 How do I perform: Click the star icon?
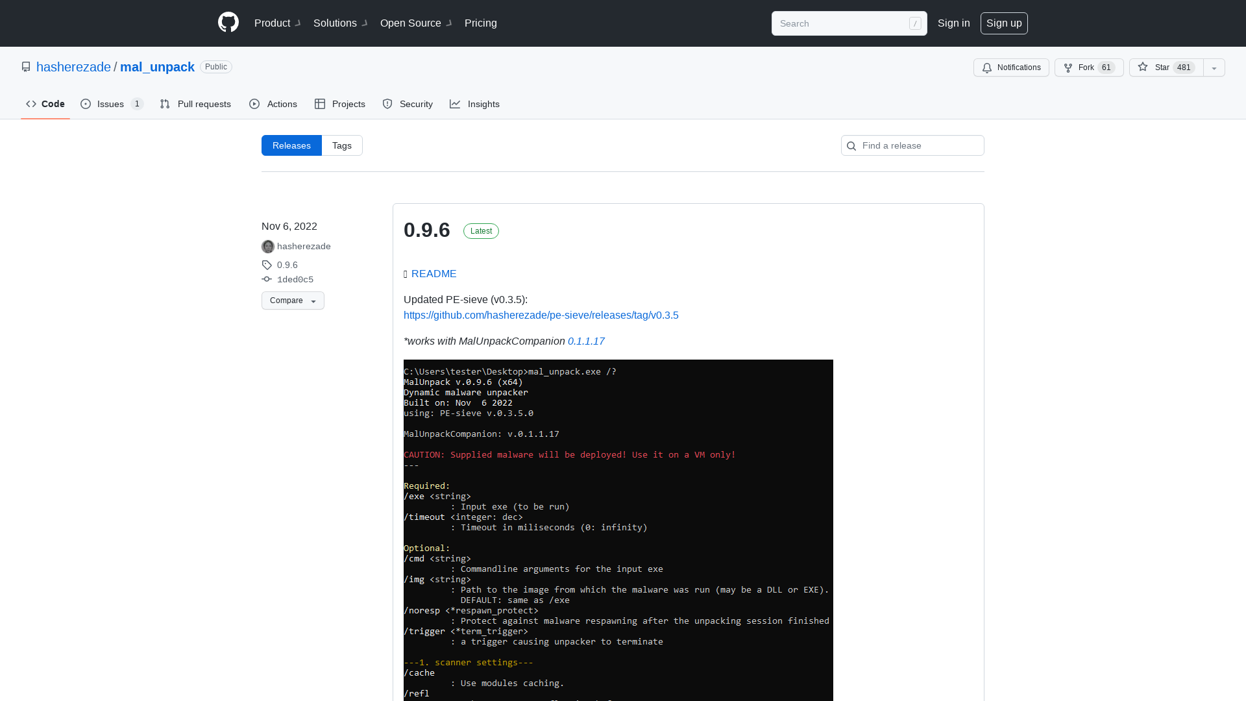coord(1143,67)
